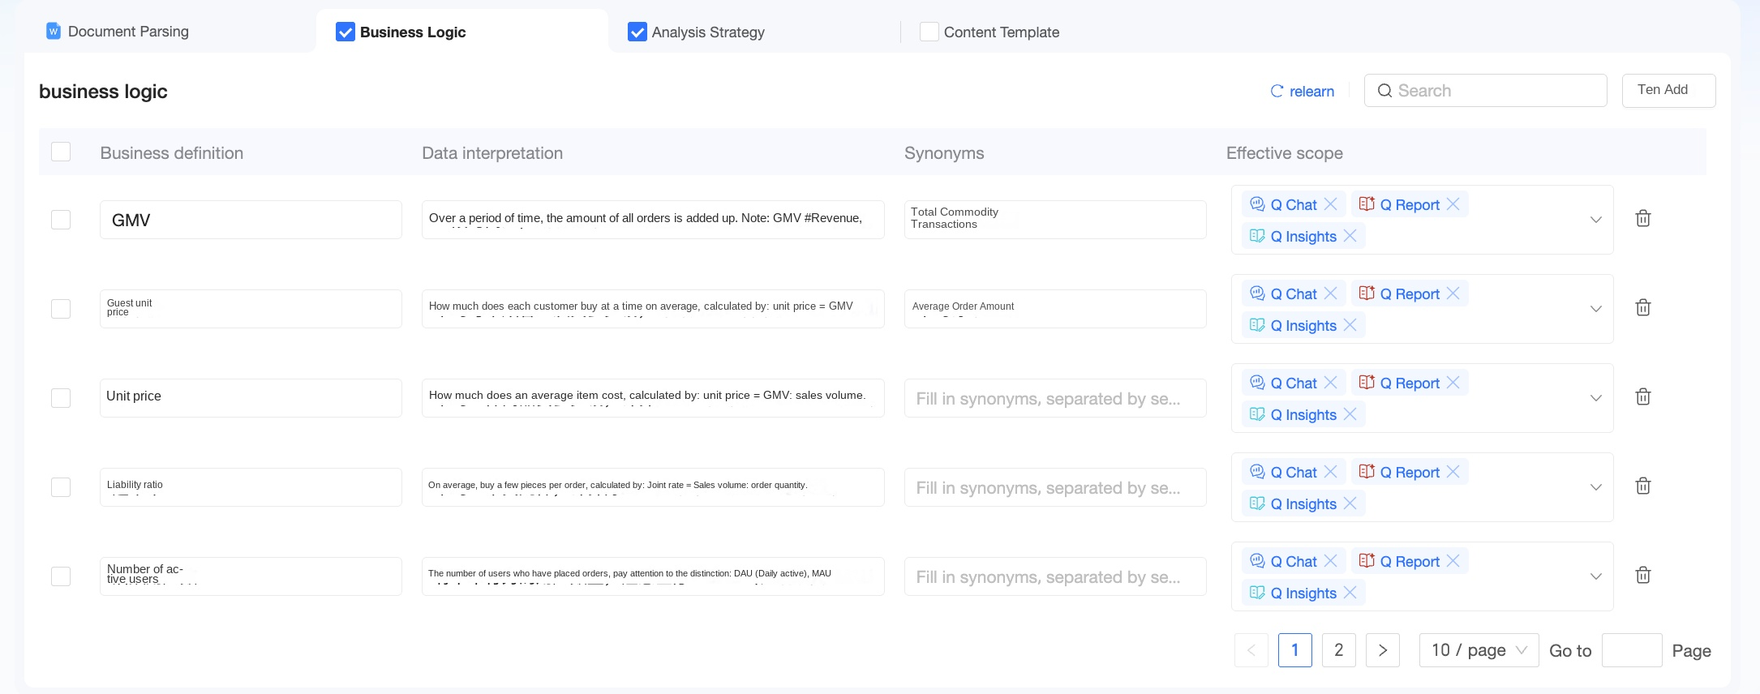Check the Content Template checkbox
The height and width of the screenshot is (694, 1760).
tap(929, 32)
